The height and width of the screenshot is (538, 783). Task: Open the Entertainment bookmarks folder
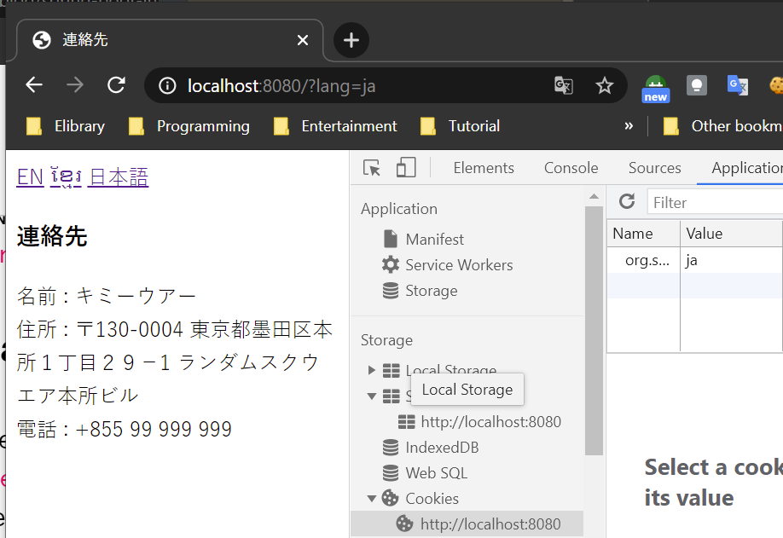(x=335, y=126)
